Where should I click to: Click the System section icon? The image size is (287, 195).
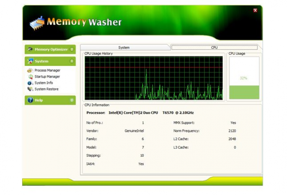(30, 61)
